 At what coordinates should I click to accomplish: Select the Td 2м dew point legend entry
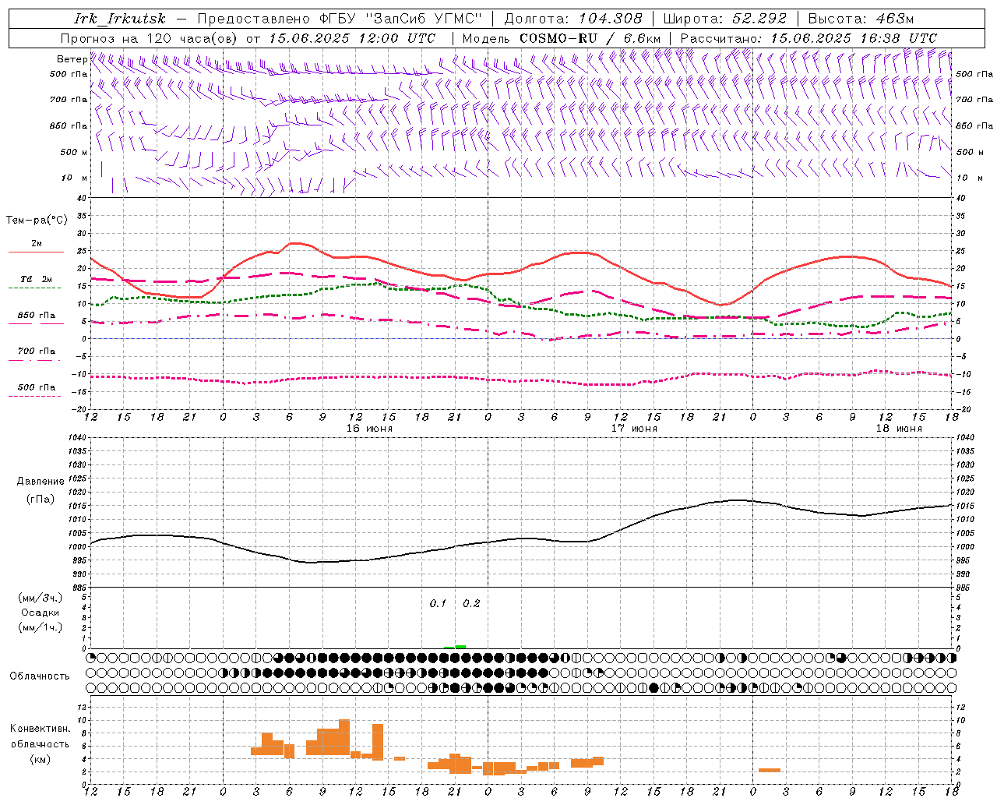(x=36, y=279)
